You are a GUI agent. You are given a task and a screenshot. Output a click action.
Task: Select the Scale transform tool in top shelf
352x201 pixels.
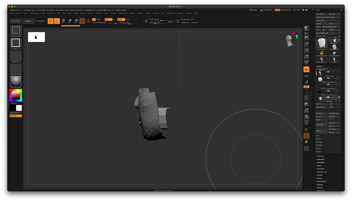(70, 21)
